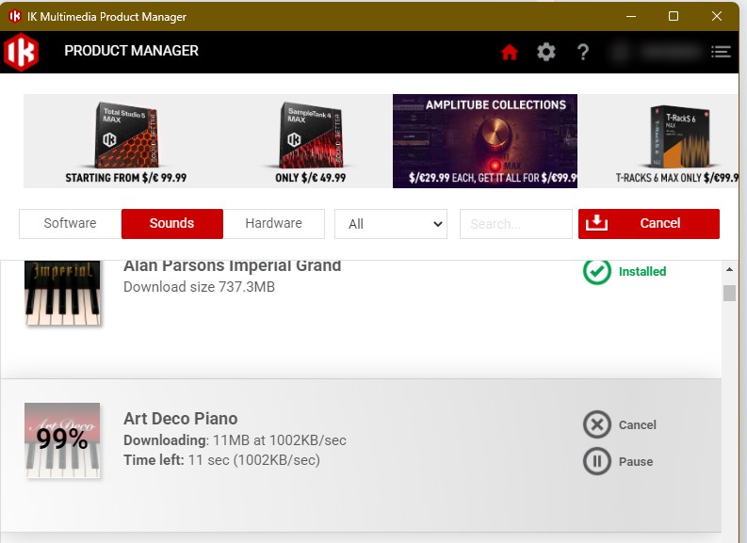Open help question mark icon

pos(583,52)
